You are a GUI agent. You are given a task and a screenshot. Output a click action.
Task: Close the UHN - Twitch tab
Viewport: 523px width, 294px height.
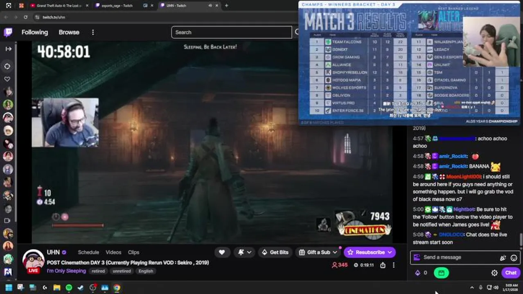click(216, 6)
